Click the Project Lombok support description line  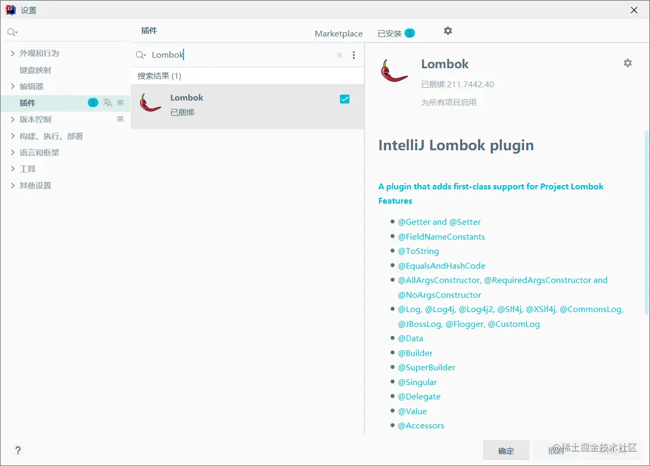[x=491, y=186]
